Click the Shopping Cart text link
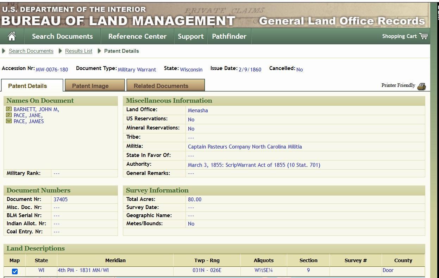 click(399, 36)
